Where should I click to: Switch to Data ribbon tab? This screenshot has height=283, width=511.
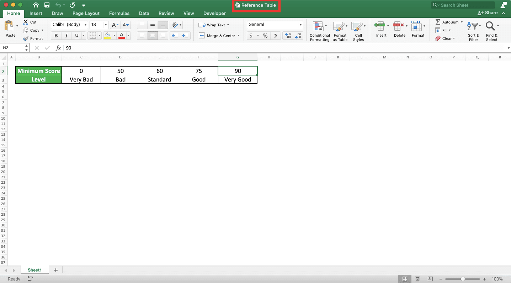coord(144,13)
